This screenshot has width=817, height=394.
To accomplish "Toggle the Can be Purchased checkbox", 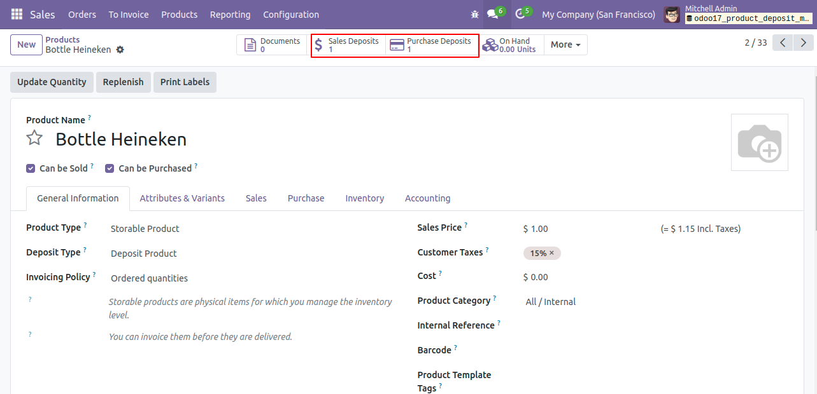I will (110, 168).
